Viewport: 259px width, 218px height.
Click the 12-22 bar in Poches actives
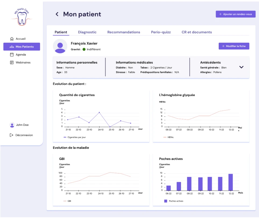click(230, 182)
